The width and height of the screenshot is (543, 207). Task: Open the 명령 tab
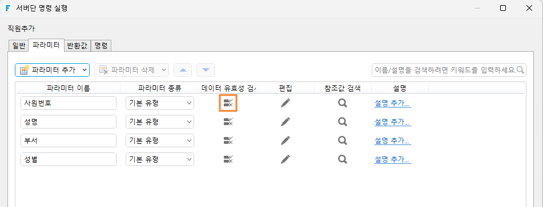coord(101,45)
